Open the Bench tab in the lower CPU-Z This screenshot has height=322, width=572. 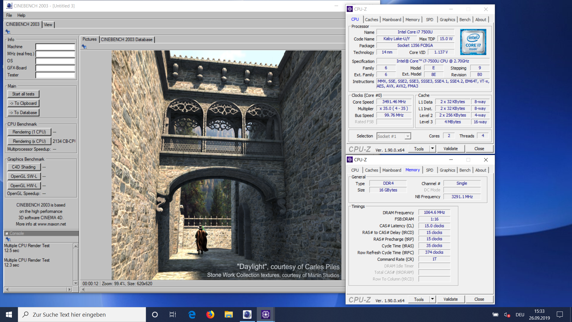pos(465,170)
